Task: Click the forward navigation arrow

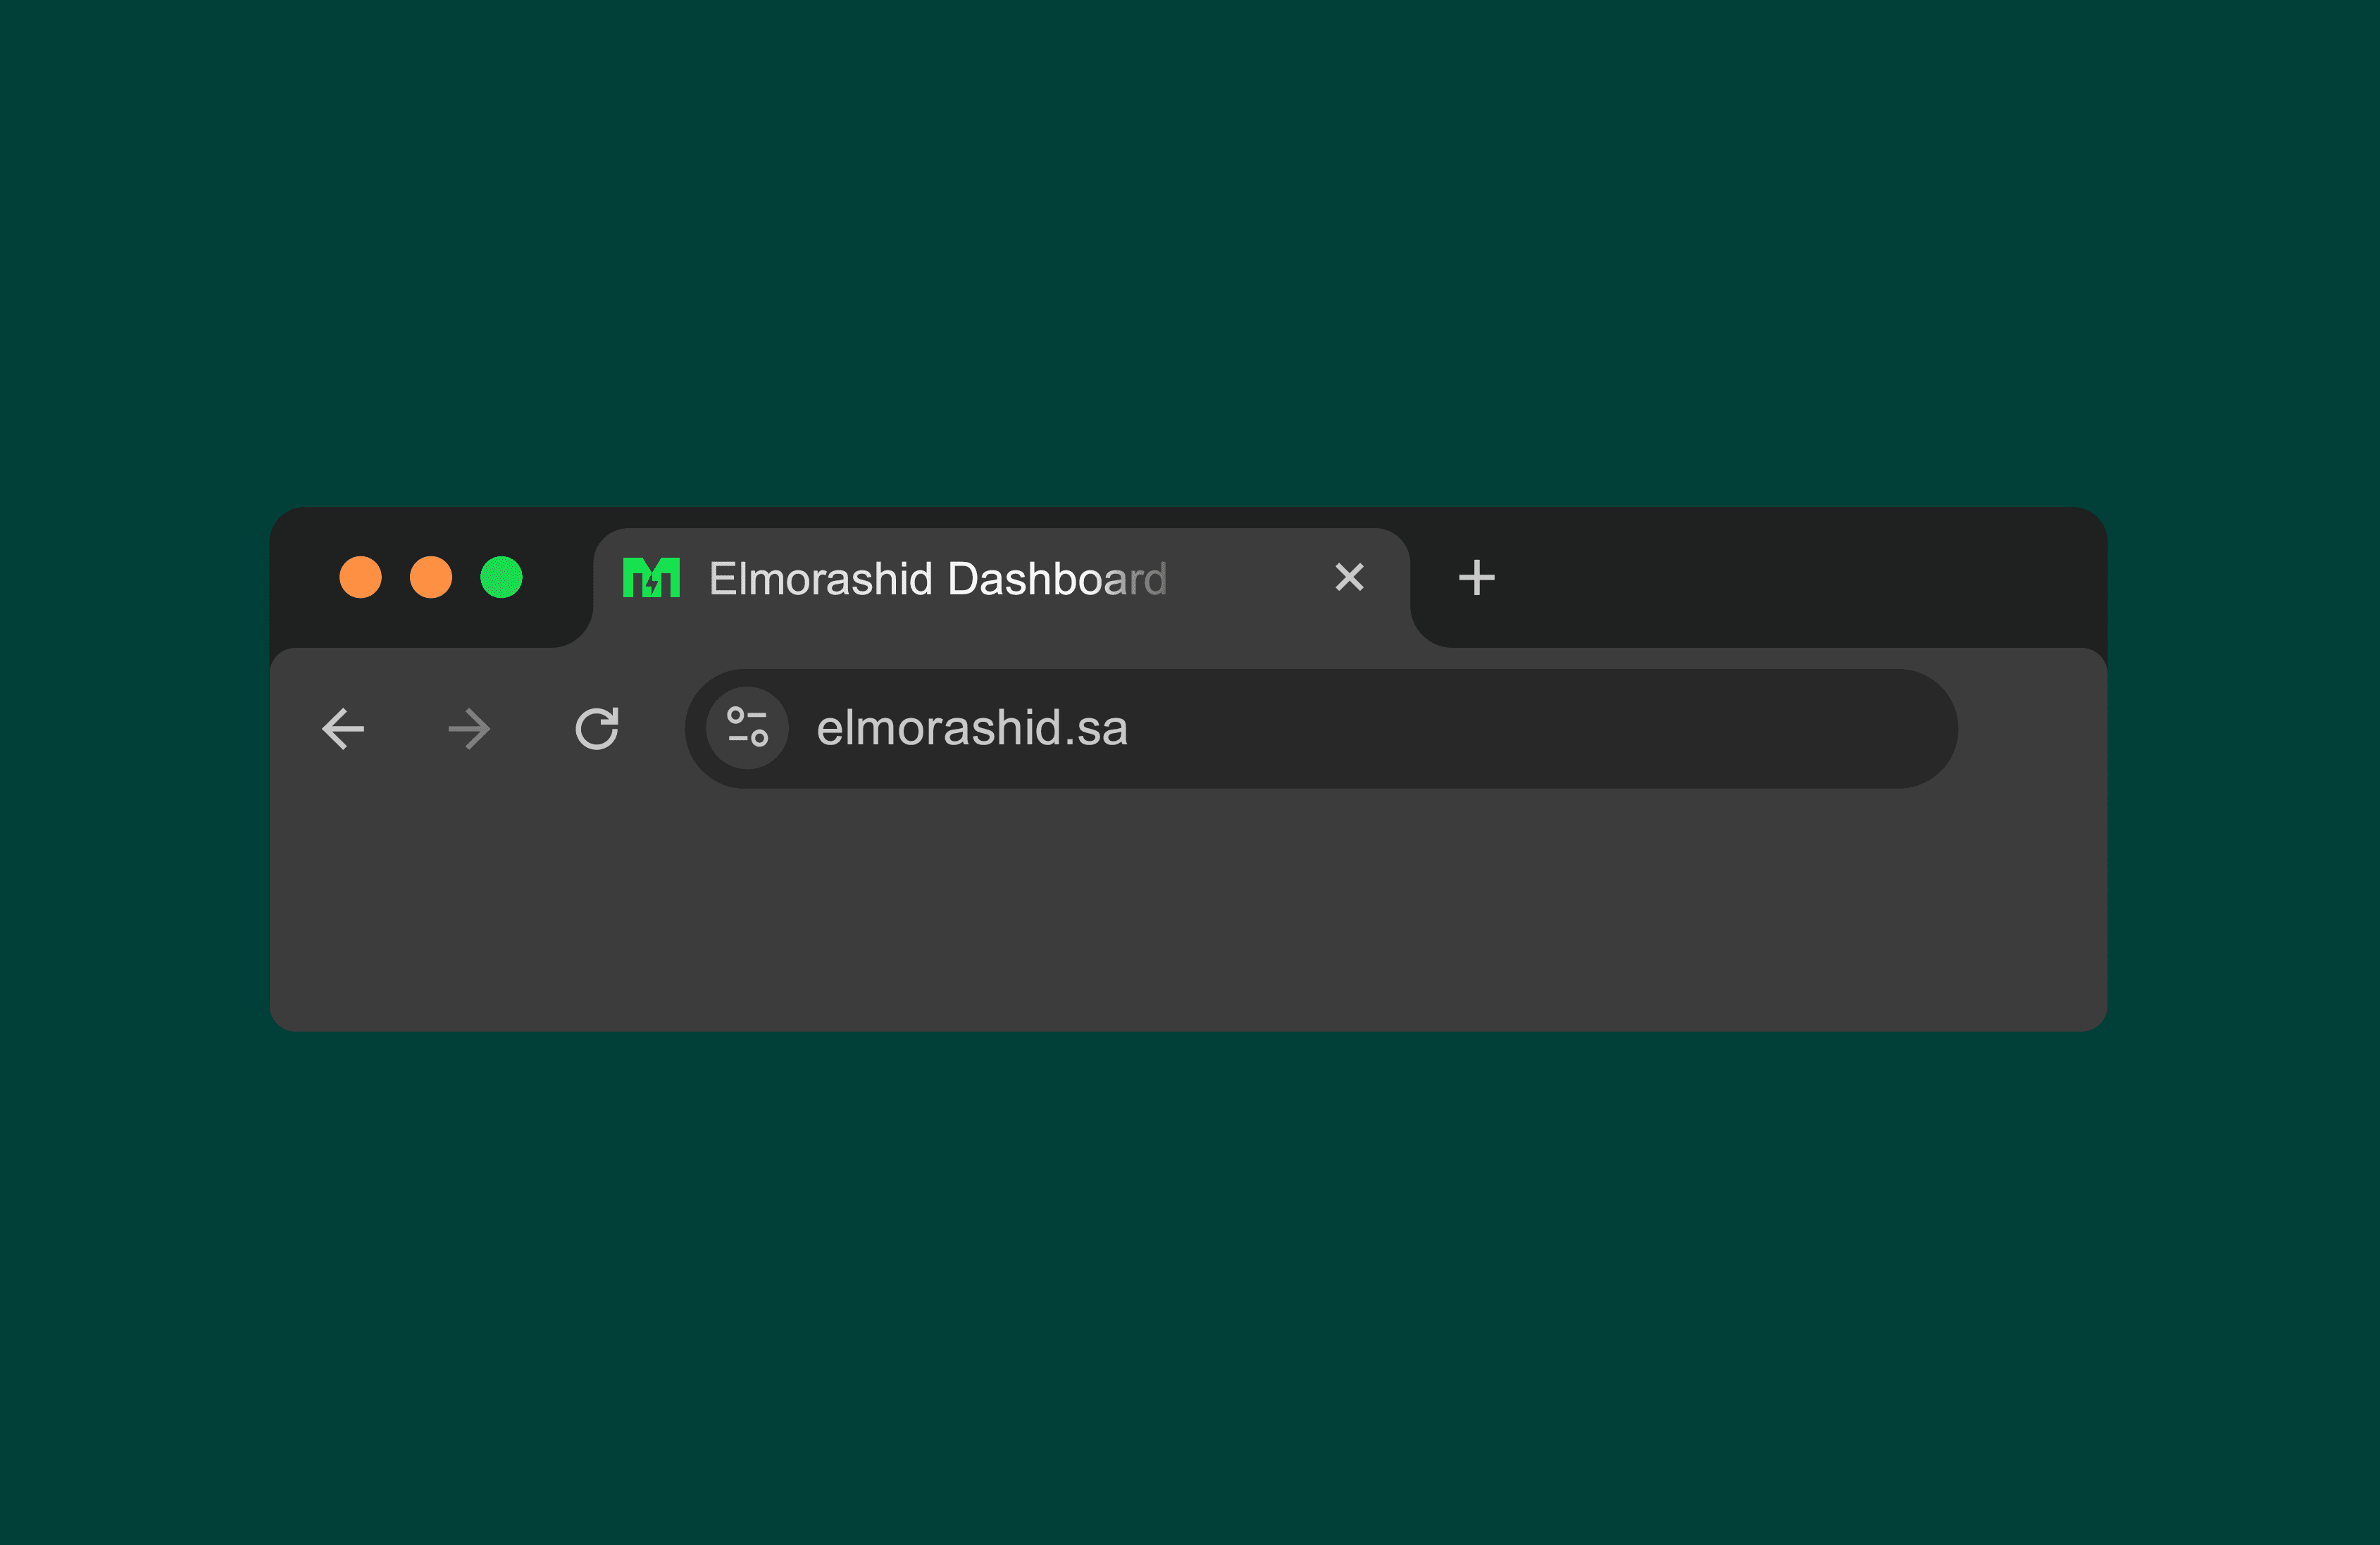Action: tap(469, 729)
